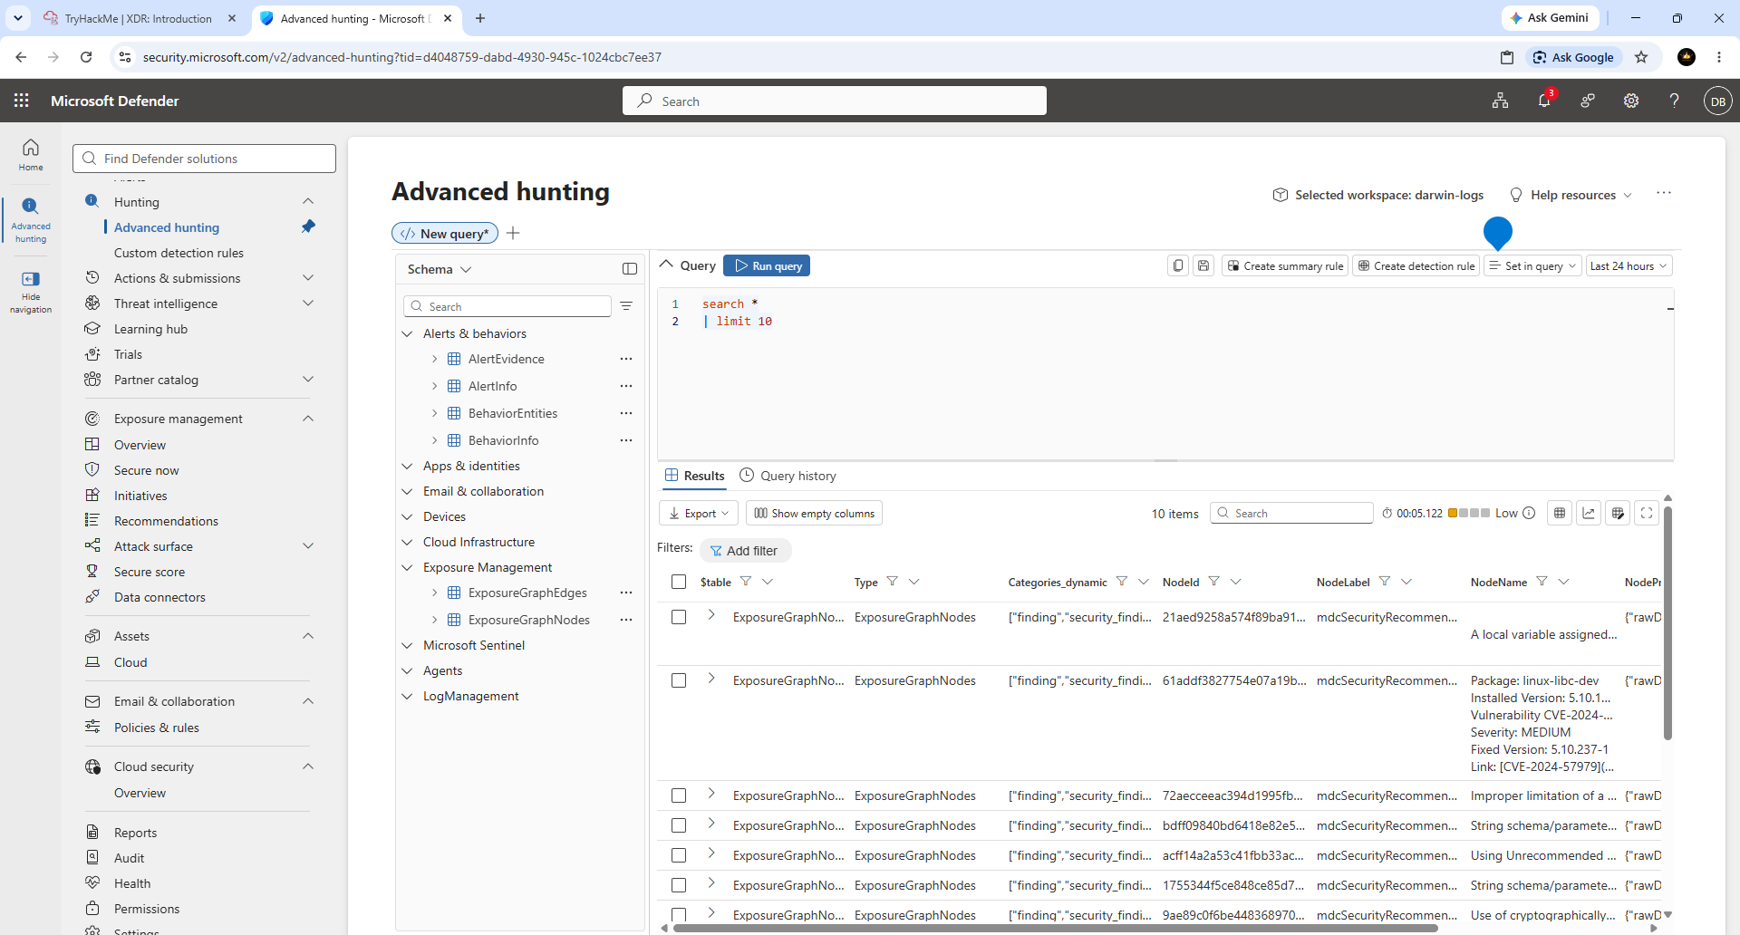Screen dimensions: 1740x935
Task: Open the AlertEvidence table's more options
Action: pos(626,359)
